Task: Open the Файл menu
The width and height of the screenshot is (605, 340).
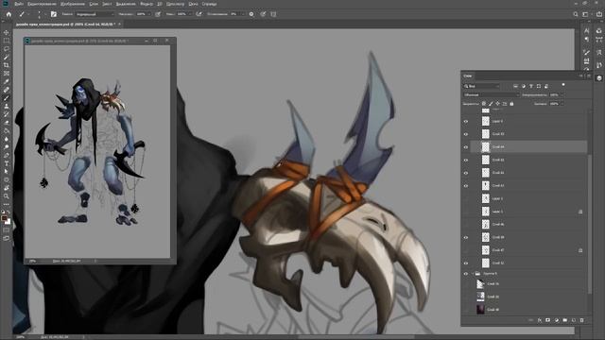Action: (x=19, y=4)
